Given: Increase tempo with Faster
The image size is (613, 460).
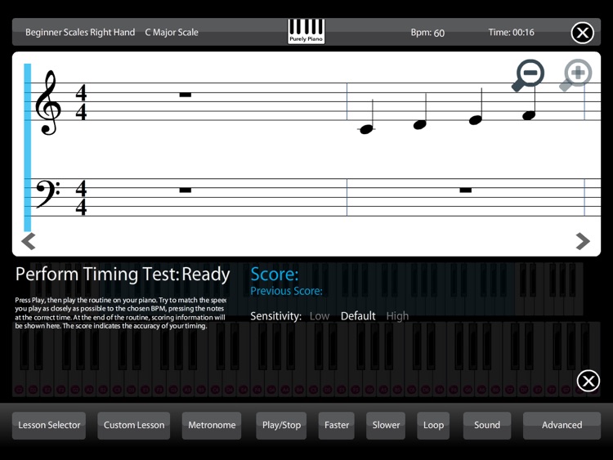Looking at the screenshot, I should [x=337, y=425].
